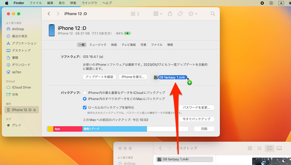Expand the group-by options dropdown
Image resolution: width=291 pixels, height=165 pixels.
tap(158, 14)
